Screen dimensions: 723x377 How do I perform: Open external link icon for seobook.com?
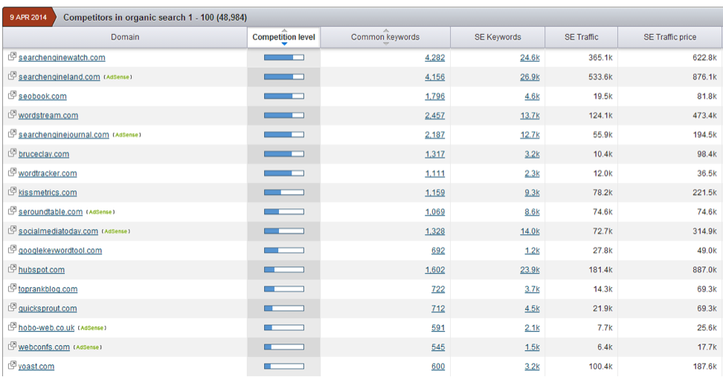[x=12, y=95]
